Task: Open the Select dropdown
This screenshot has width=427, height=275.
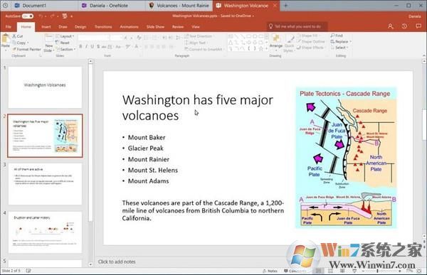Action: 339,48
